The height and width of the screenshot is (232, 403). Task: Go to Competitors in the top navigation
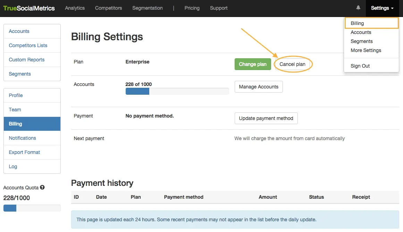click(x=108, y=8)
